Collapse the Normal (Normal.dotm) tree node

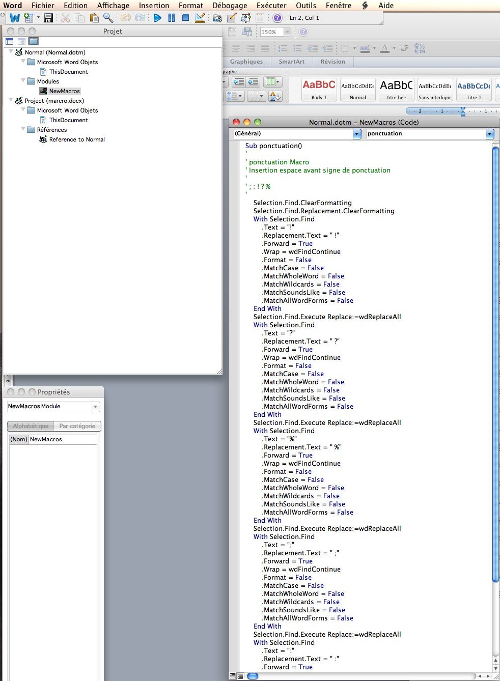[11, 52]
